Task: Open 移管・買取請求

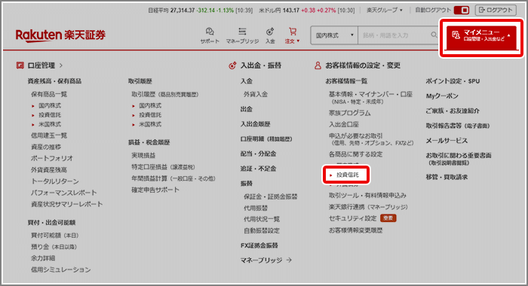Action: click(447, 177)
